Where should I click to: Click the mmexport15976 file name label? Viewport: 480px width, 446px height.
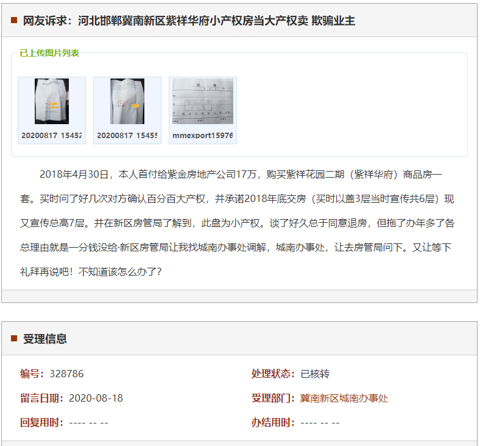coord(203,135)
